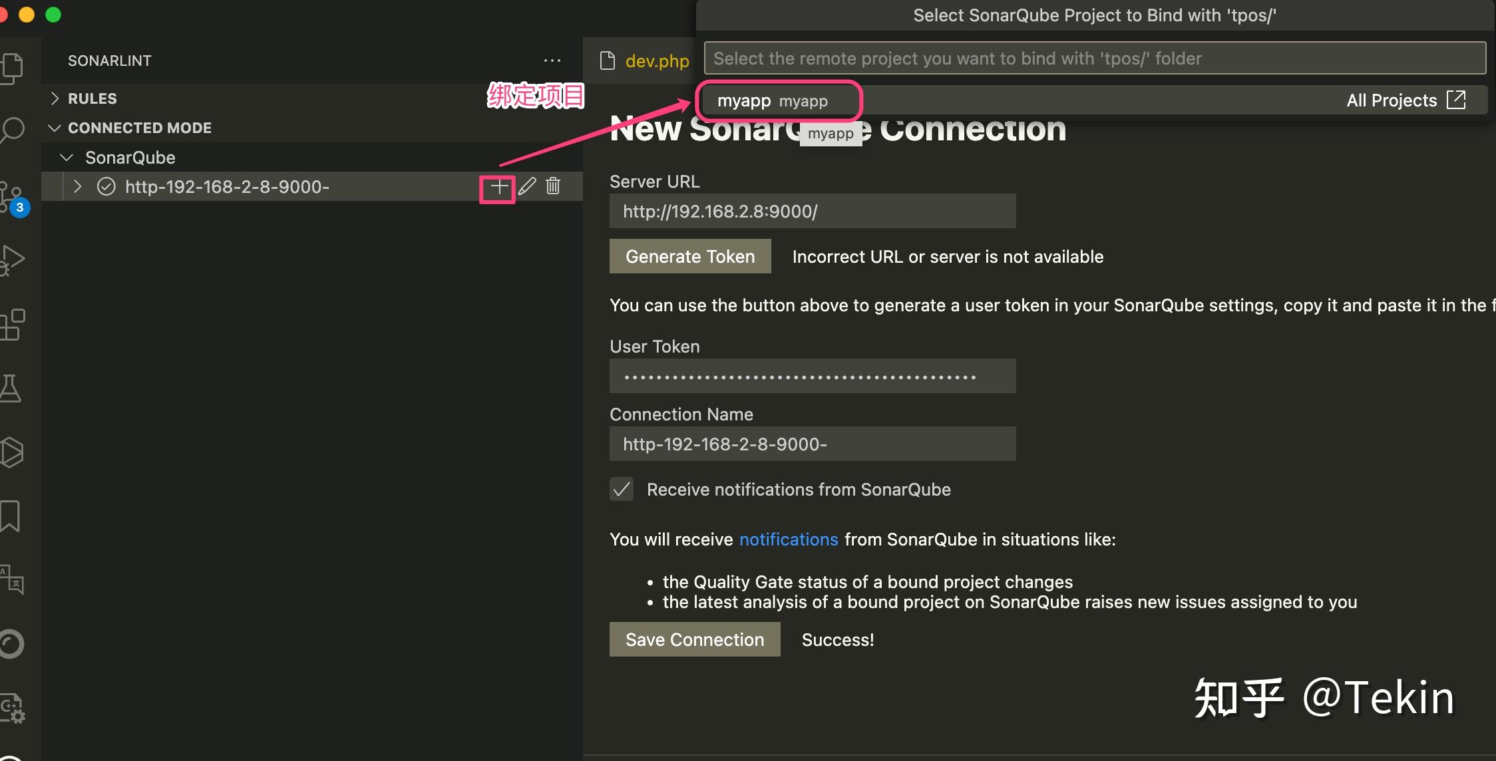Open the notifications link
Screen dimensions: 1496x761
(789, 539)
